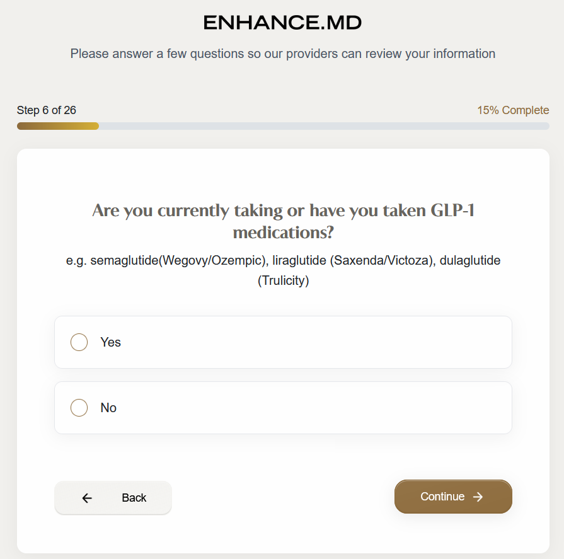Go back using the Back button label
Screen dimensions: 564x559
click(x=134, y=498)
